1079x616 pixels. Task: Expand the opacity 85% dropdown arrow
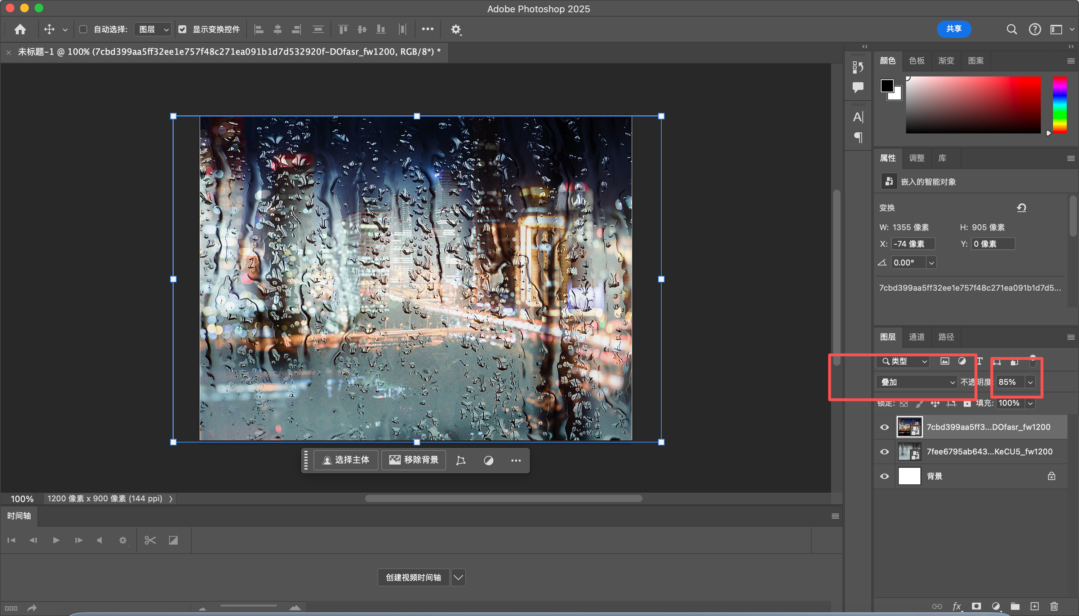click(1030, 382)
